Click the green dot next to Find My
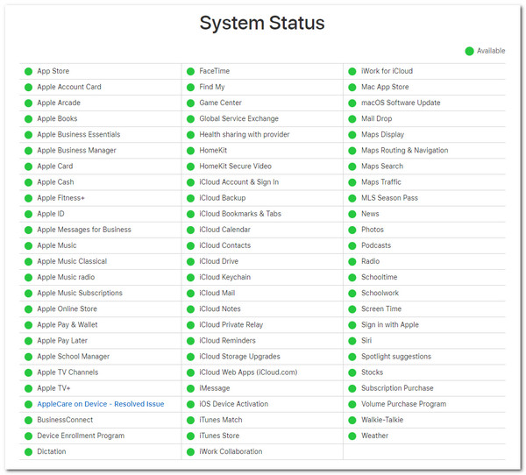Image resolution: width=526 pixels, height=475 pixels. coord(190,88)
